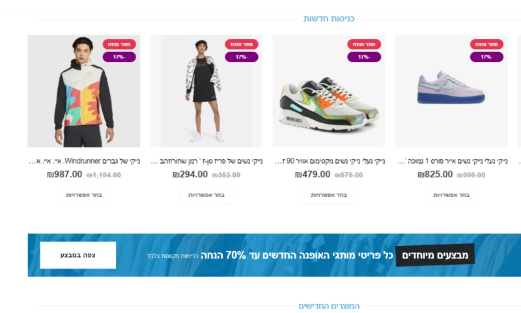Open the Air Max 90 shoe title link
The image size is (521, 313).
tap(330, 161)
